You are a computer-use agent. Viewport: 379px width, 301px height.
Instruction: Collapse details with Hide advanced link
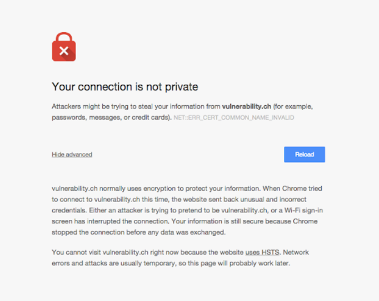click(x=72, y=155)
